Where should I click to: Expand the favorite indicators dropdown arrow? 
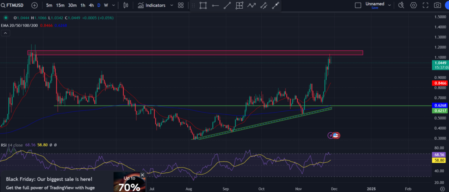pyautogui.click(x=171, y=5)
